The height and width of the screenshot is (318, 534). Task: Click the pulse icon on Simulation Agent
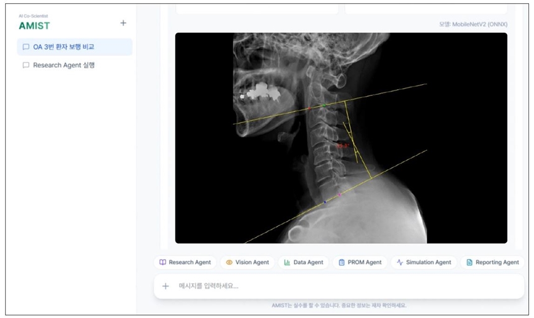(x=400, y=262)
